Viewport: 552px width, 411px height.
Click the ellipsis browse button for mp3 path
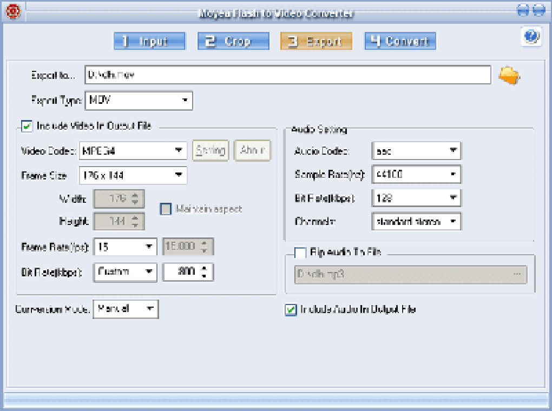[x=517, y=274]
